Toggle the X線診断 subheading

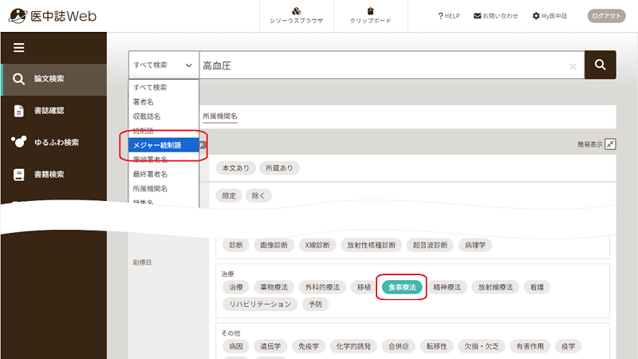(x=317, y=245)
